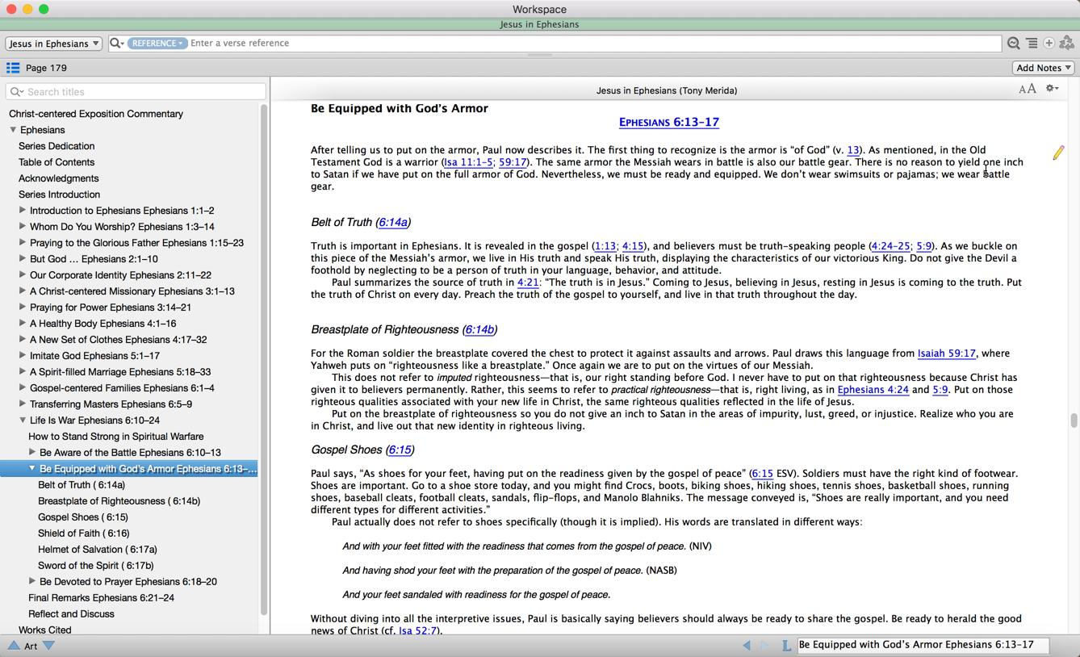
Task: Follow the Ephesians 4:24 link
Action: click(x=873, y=390)
